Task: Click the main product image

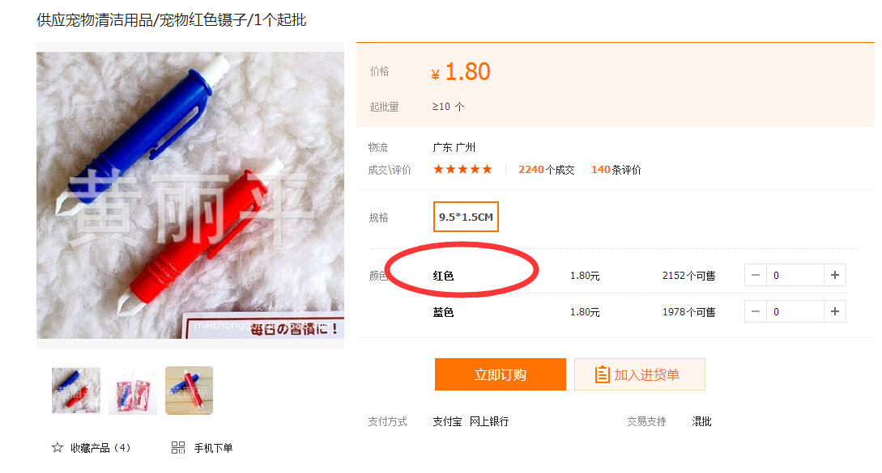Action: coord(190,196)
